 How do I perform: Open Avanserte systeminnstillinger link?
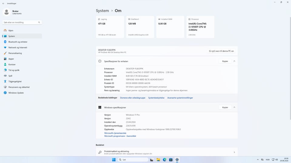[x=180, y=98]
